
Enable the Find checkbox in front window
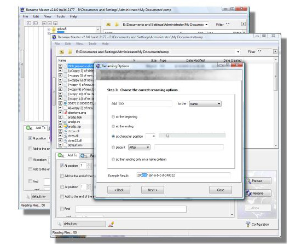pyautogui.click(x=62, y=209)
